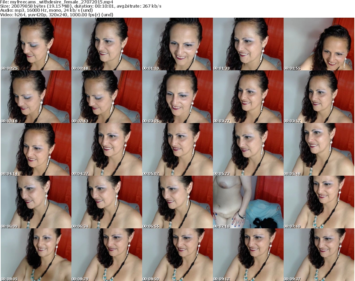
Task: Choose the thumbnail labeled 00:06:34
Action: (107, 202)
